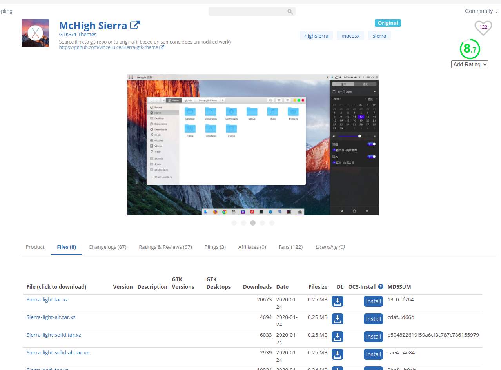Switch to the Product tab

pos(35,247)
